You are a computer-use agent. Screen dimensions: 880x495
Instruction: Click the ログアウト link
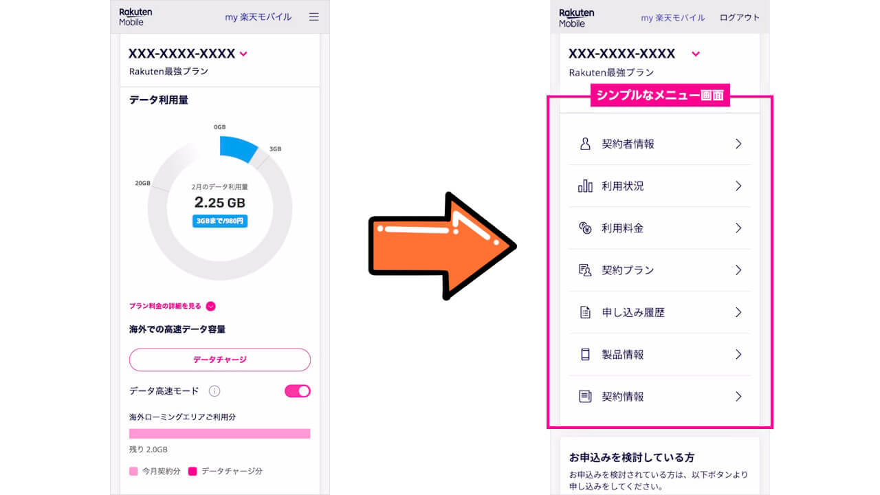[740, 18]
